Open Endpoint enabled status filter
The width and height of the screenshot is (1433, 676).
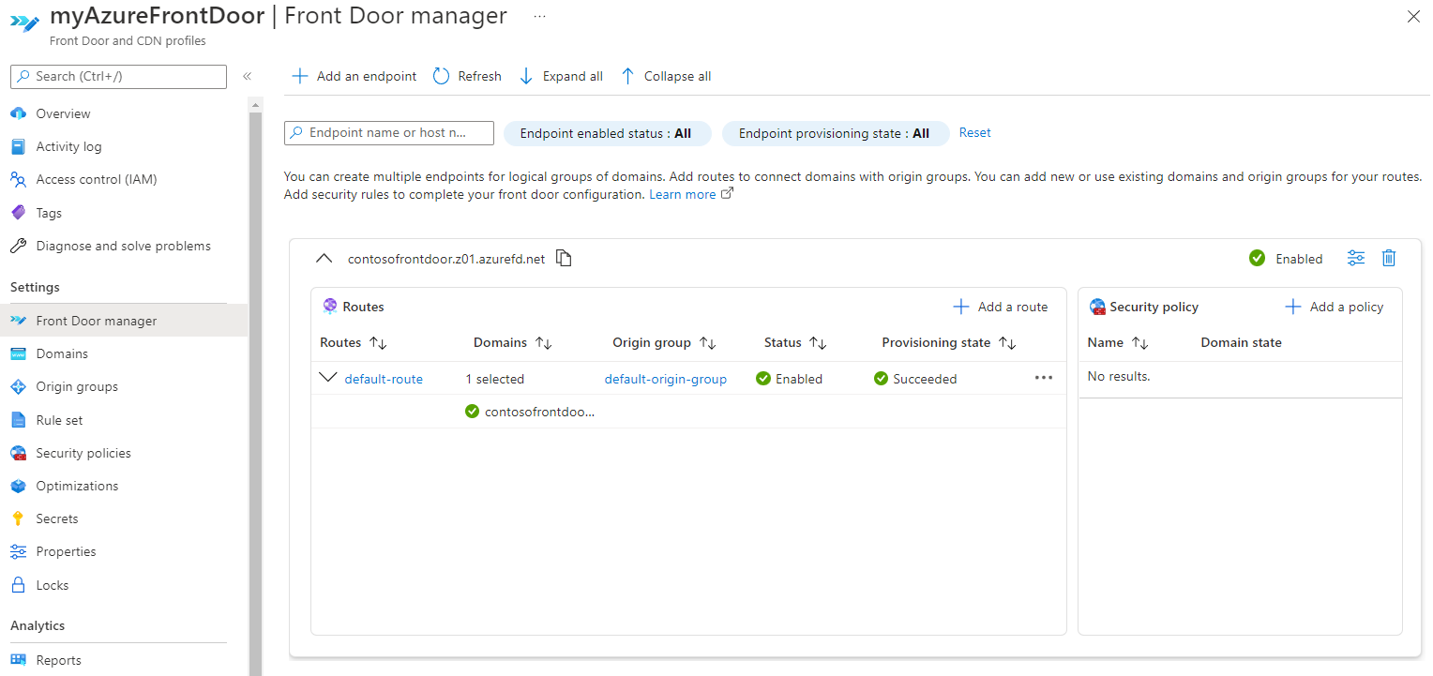(x=606, y=133)
